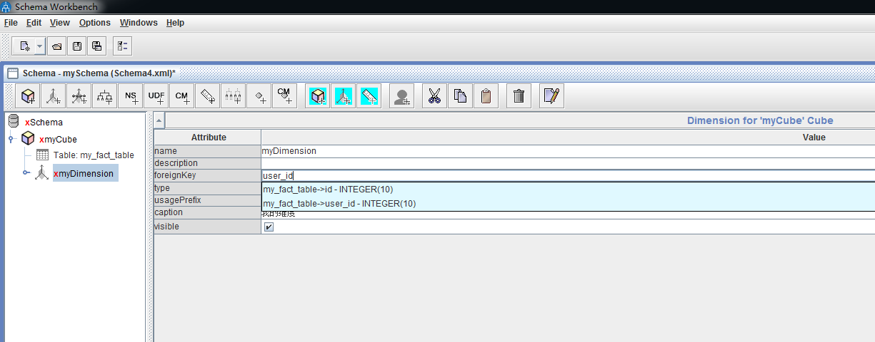Open the Options menu
Image resolution: width=875 pixels, height=342 pixels.
click(95, 23)
